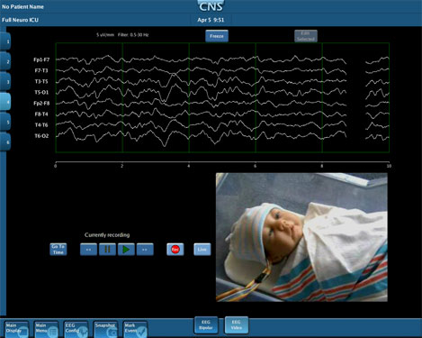Select side tab number 1
Viewport: 422px width, 338px height.
click(x=5, y=41)
